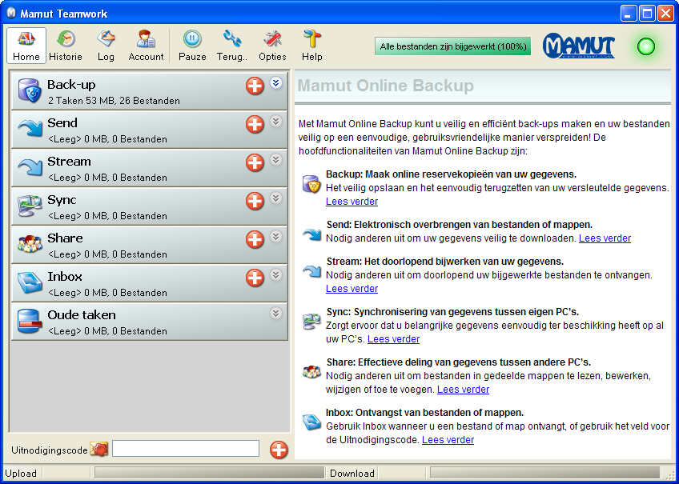Screen dimensions: 679x484
Task: Open 'Lees verder' link under Backup
Action: pyautogui.click(x=352, y=202)
